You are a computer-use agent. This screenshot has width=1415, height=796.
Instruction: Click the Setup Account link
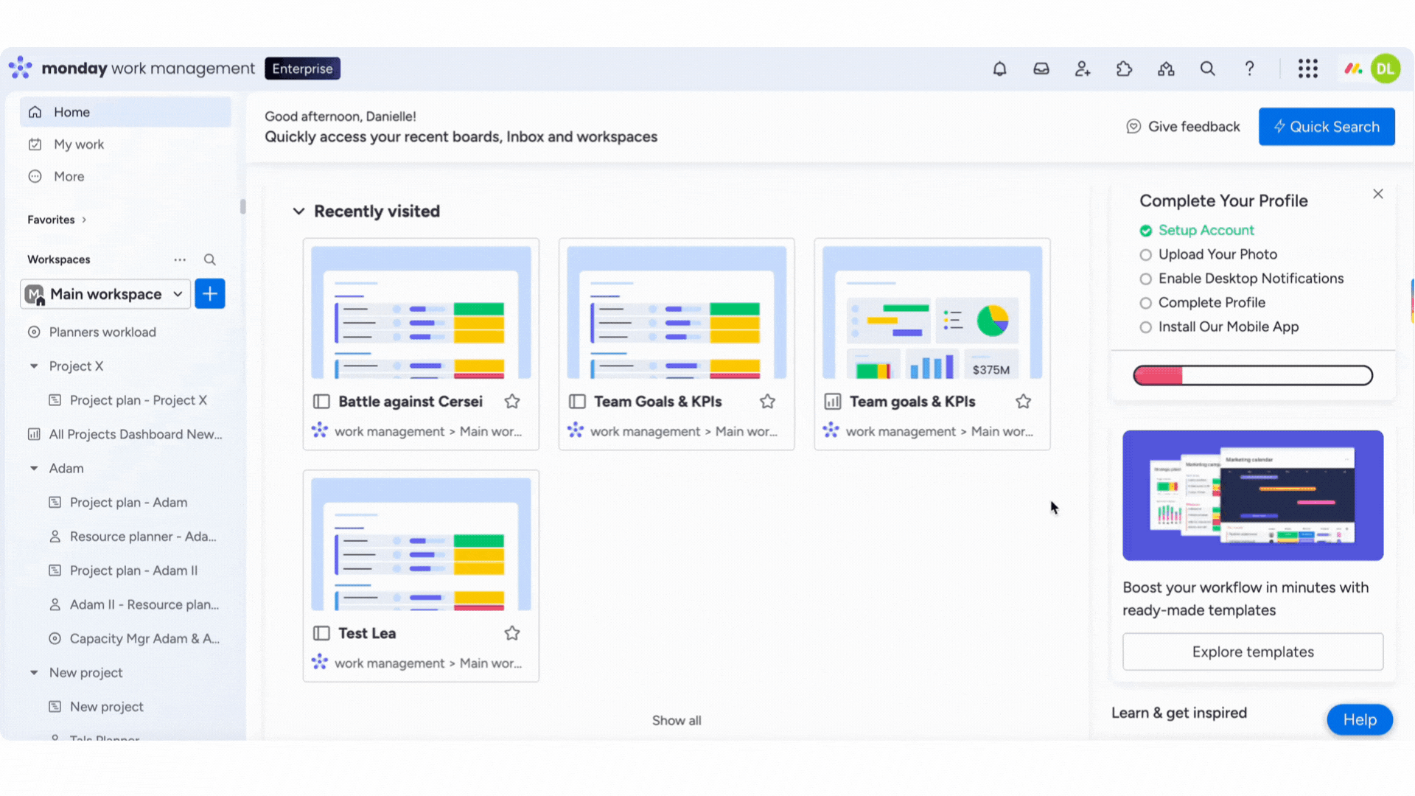(1206, 231)
